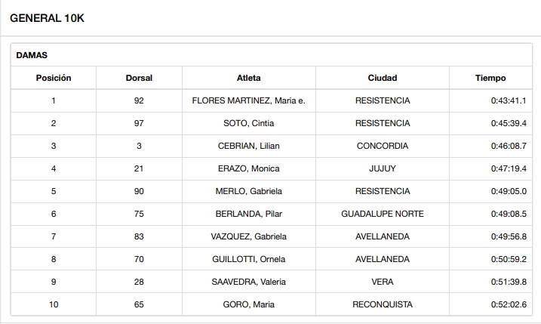The image size is (541, 324).
Task: Click the VERA city cell
Action: click(x=382, y=282)
